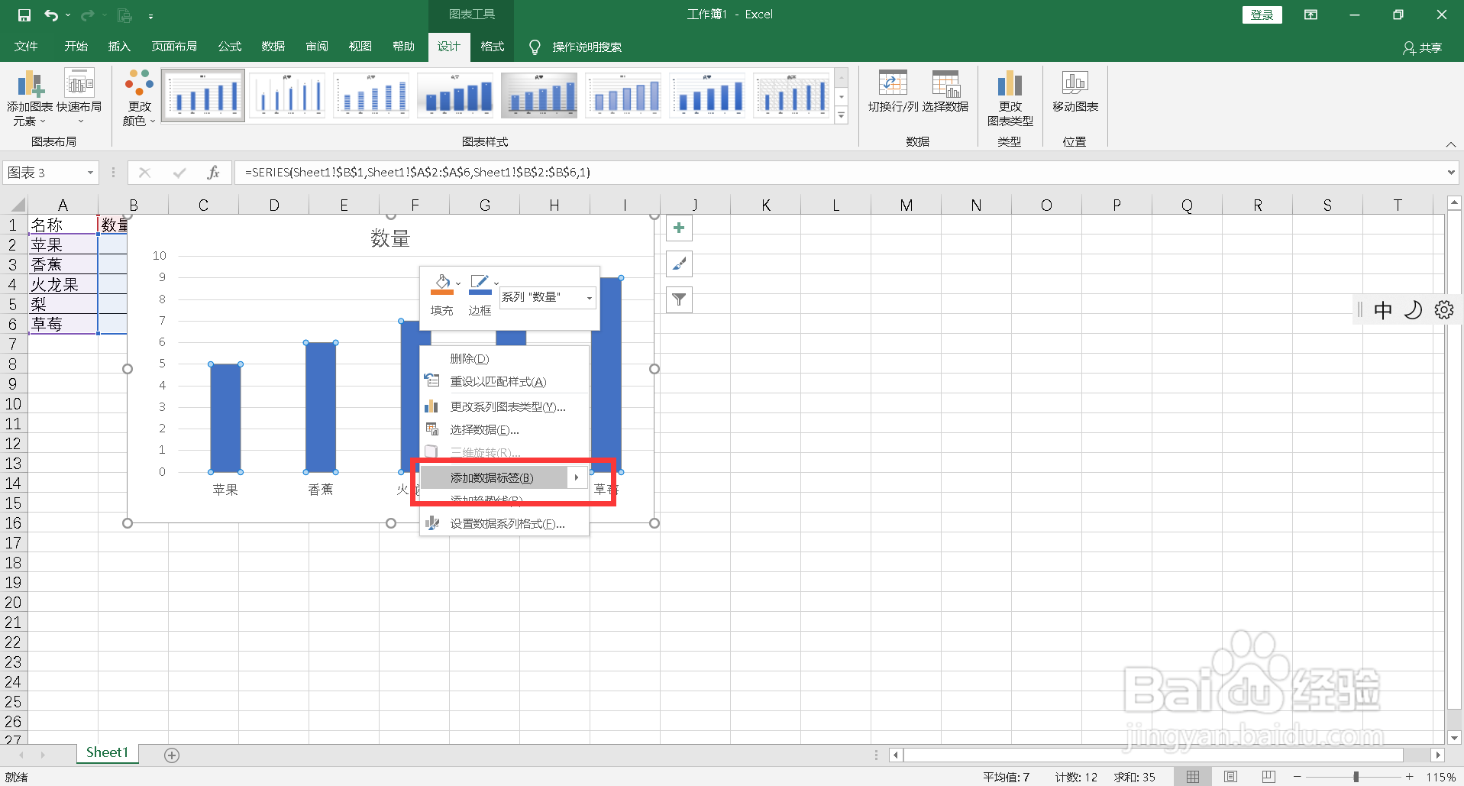1464x786 pixels.
Task: Choose Reset to Match Style in context menu
Action: coord(504,381)
